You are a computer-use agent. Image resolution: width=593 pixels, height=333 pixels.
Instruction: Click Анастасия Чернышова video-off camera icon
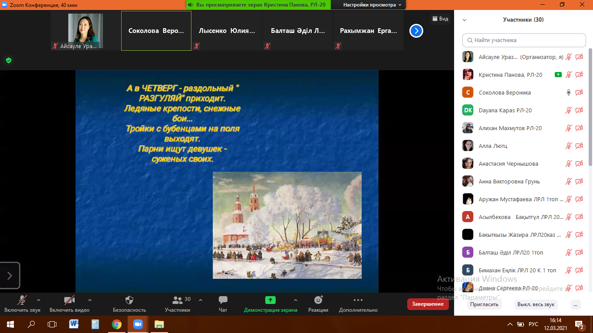click(x=579, y=163)
